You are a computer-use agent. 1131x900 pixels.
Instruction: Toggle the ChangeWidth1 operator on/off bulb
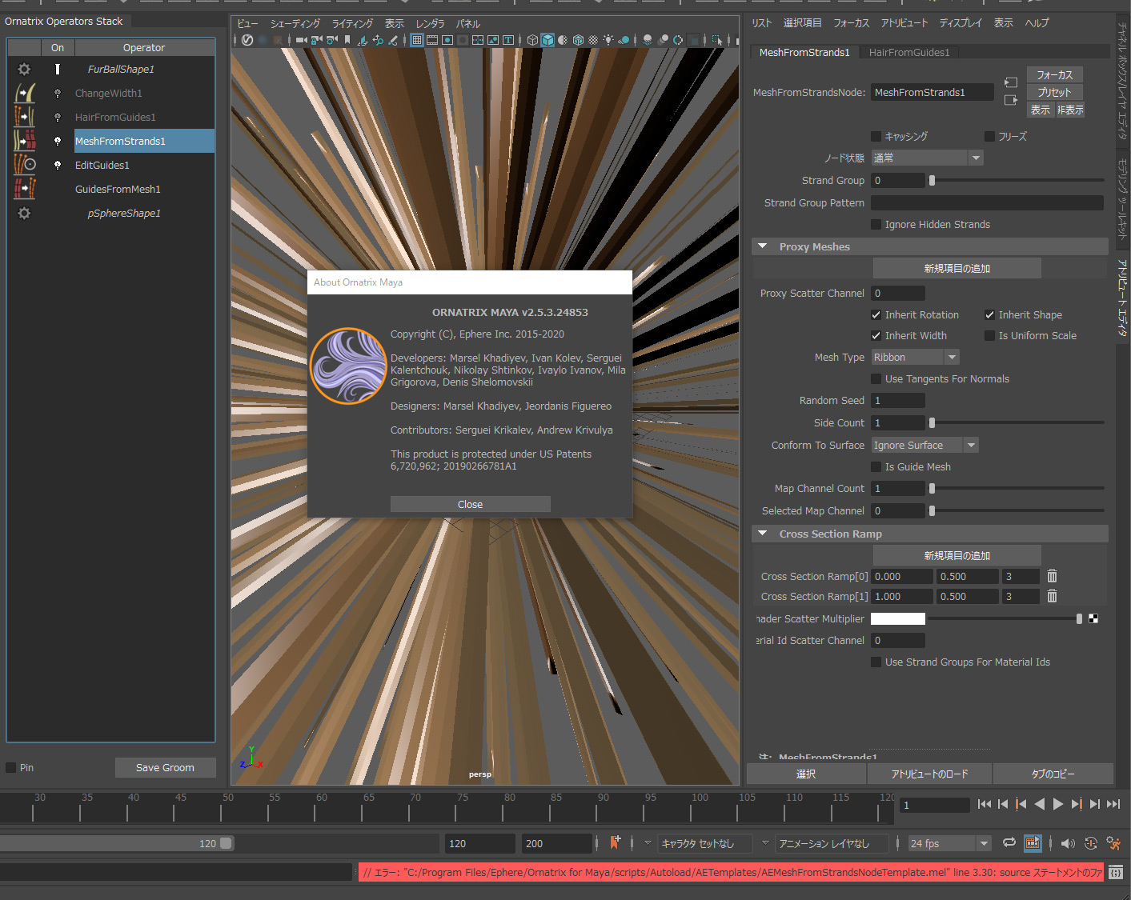click(58, 94)
